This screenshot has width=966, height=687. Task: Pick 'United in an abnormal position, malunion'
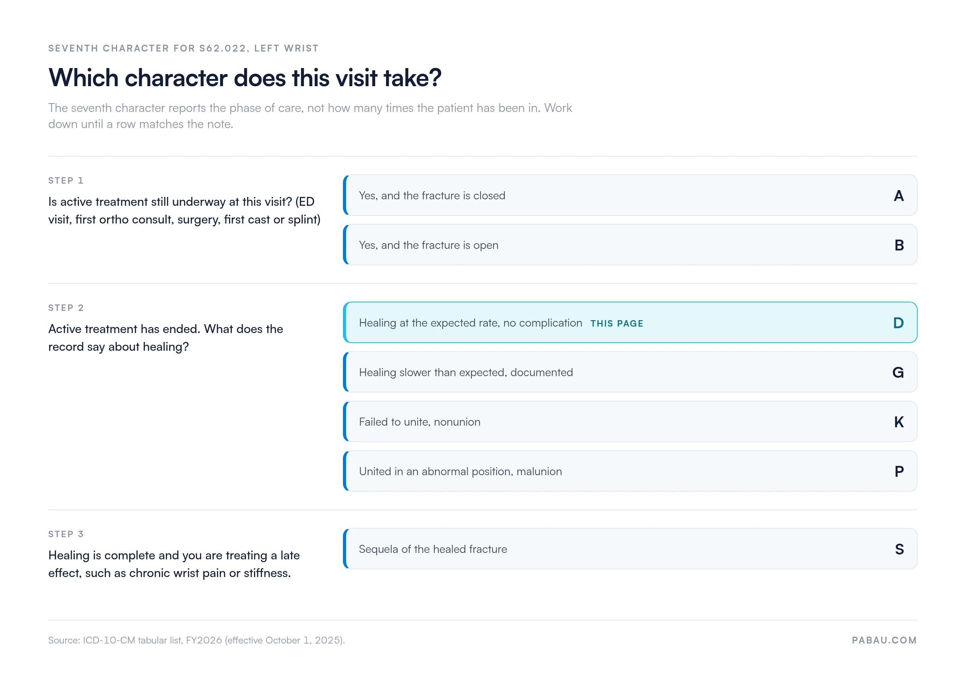point(630,471)
